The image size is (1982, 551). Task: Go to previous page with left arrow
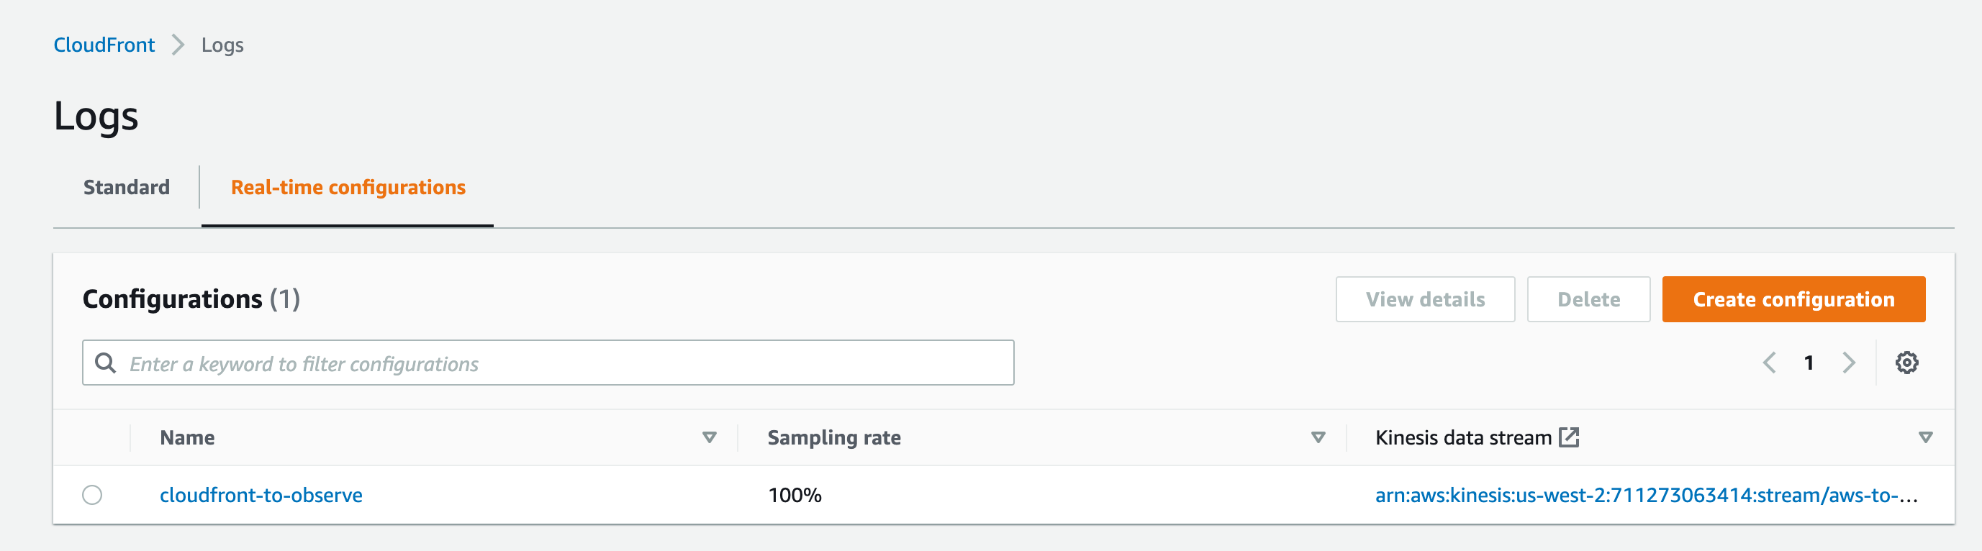1770,363
